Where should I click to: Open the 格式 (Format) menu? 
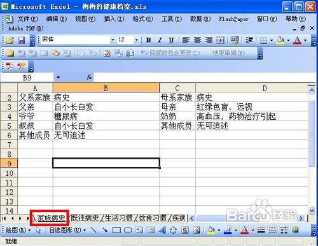coord(143,19)
